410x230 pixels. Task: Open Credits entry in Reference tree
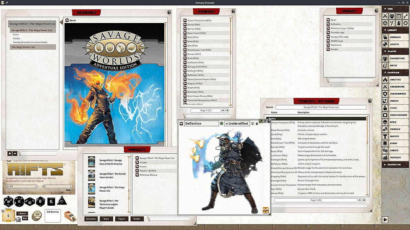click(17, 38)
